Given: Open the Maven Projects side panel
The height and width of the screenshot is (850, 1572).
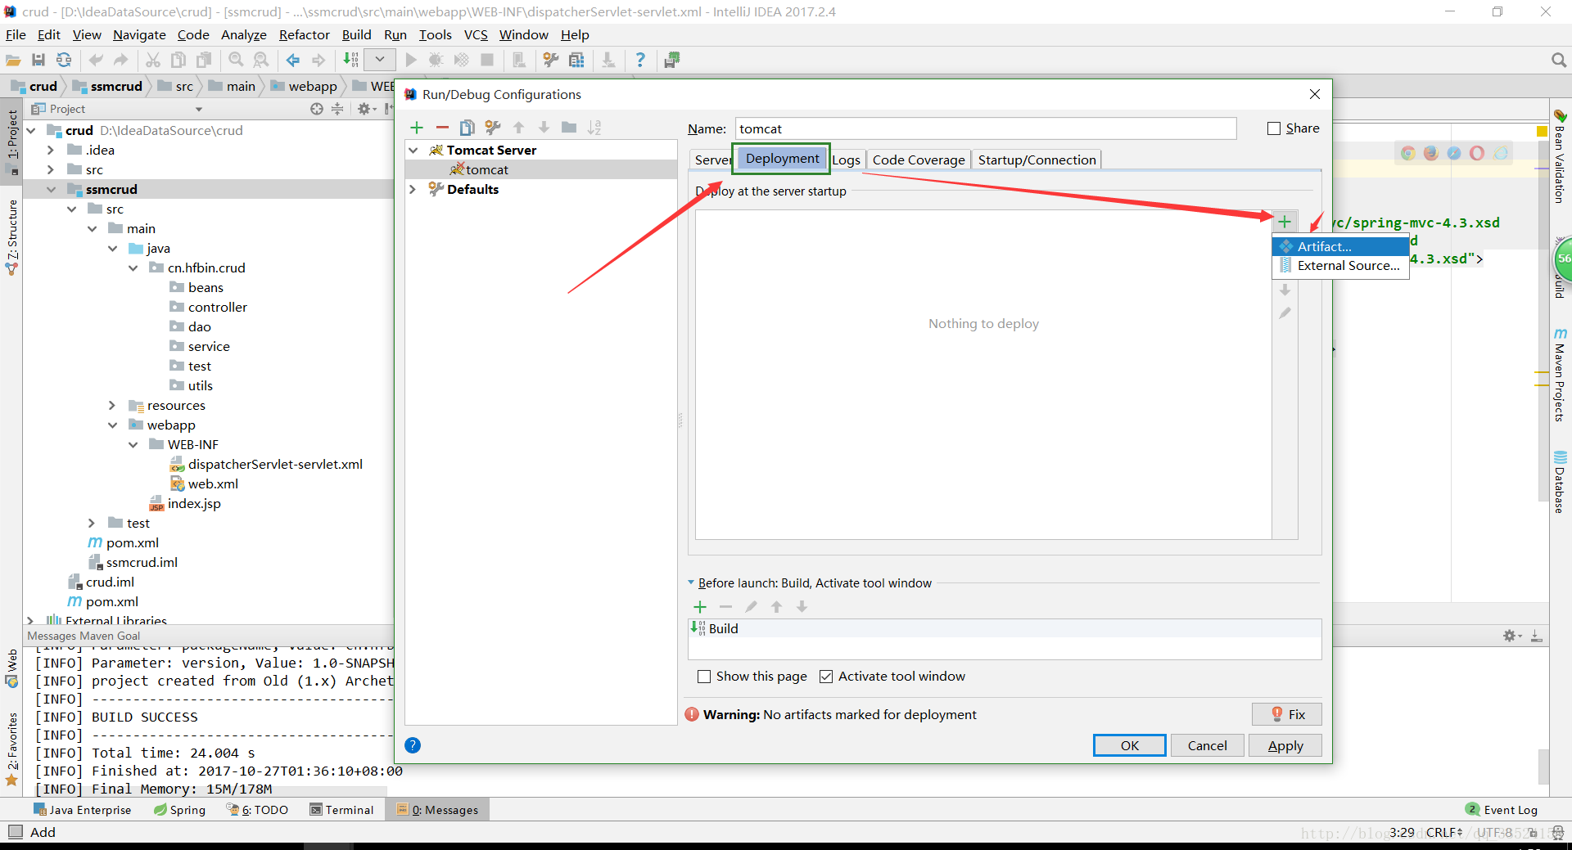Looking at the screenshot, I should 1560,375.
